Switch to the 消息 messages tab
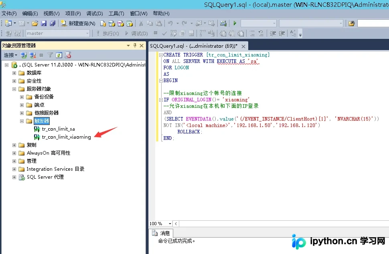The image size is (389, 254). tap(161, 233)
